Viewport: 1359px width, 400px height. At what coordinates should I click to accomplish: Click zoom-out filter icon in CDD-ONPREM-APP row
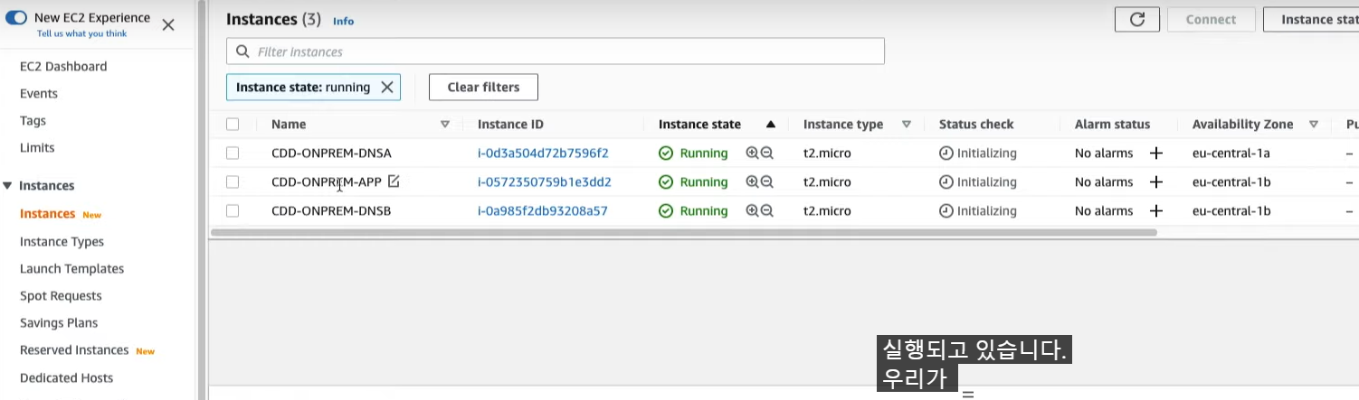pos(767,182)
